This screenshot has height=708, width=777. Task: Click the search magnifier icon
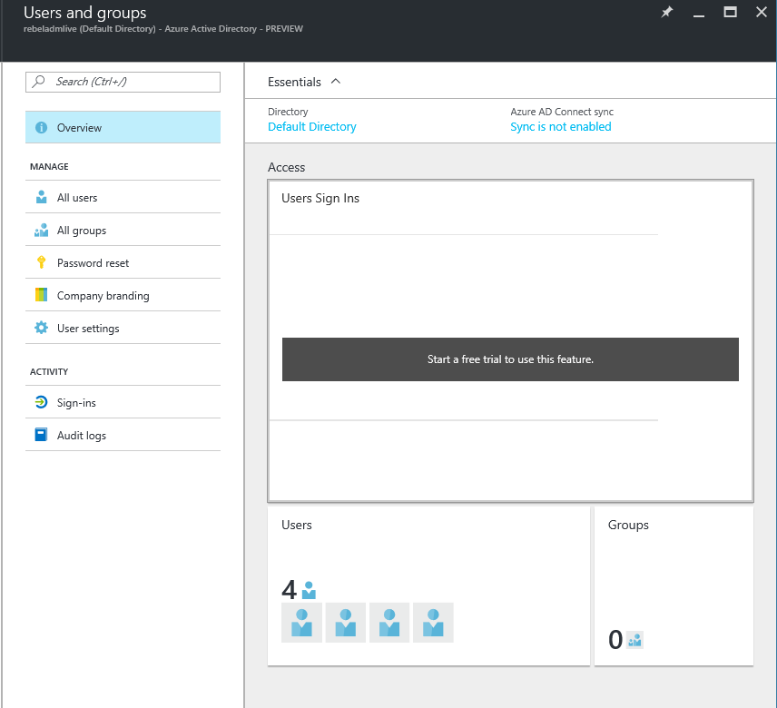(x=38, y=82)
